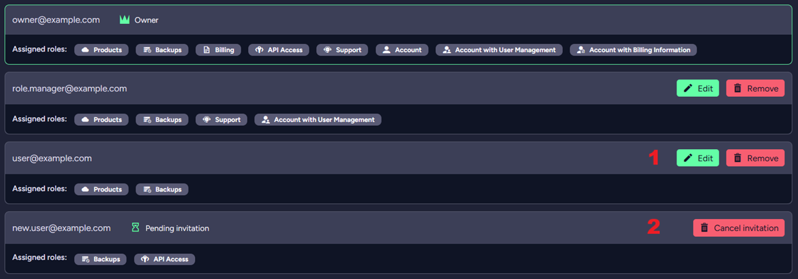Select the new.user@example.com email text
Image resolution: width=798 pixels, height=279 pixels.
tap(61, 228)
